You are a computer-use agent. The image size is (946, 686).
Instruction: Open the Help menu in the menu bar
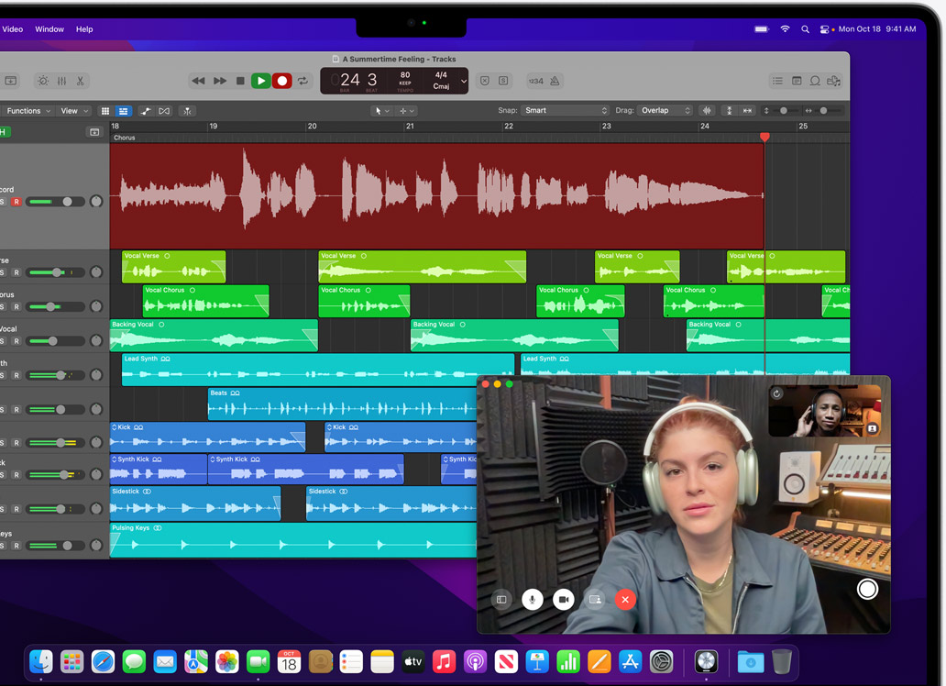[84, 29]
